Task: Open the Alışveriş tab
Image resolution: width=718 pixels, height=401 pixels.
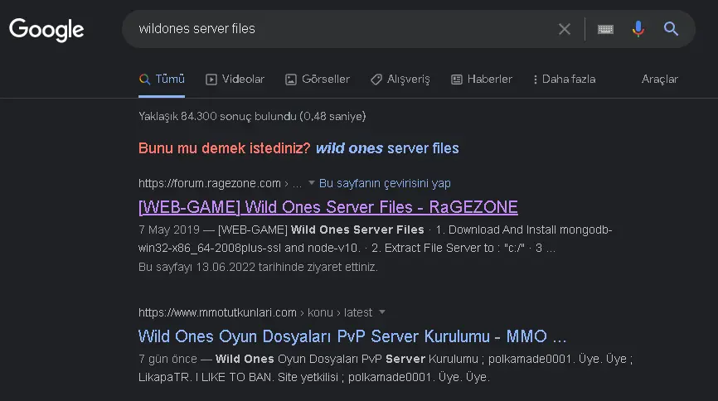Action: point(400,80)
